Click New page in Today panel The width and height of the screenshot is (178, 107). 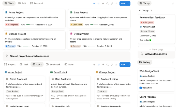point(156,49)
